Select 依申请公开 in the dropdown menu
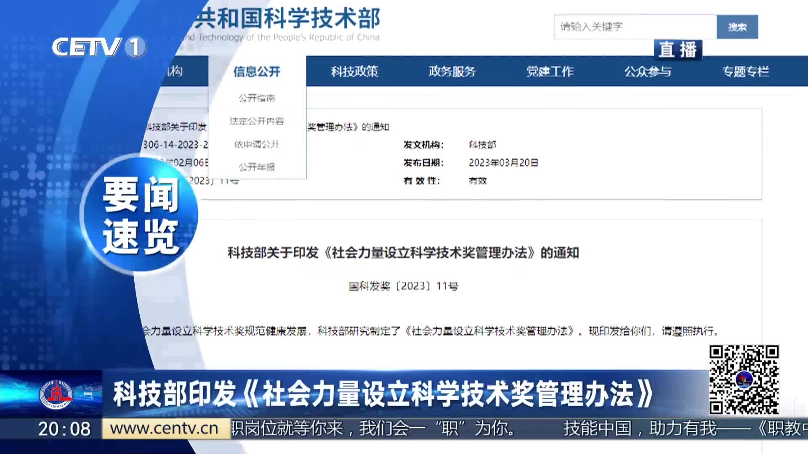808x454 pixels. pyautogui.click(x=257, y=144)
